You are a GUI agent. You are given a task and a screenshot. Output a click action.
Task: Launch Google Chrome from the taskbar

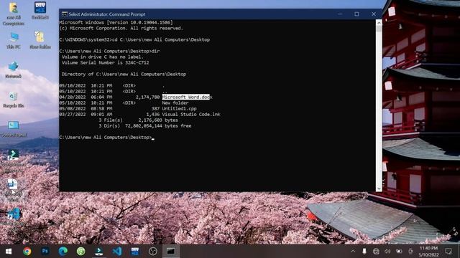(27, 252)
